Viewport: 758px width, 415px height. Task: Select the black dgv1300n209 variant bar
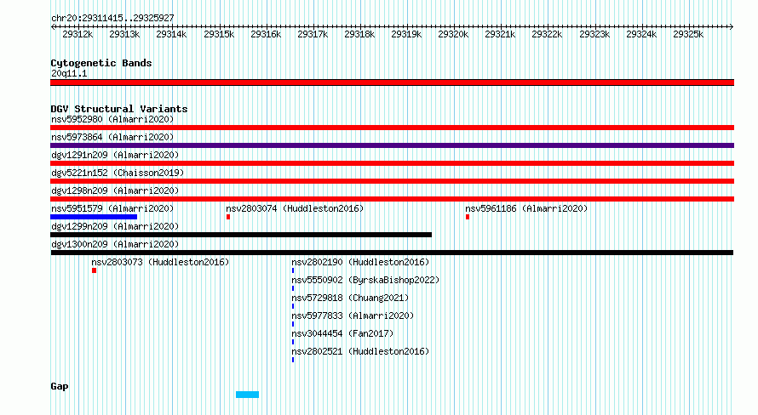pyautogui.click(x=392, y=253)
